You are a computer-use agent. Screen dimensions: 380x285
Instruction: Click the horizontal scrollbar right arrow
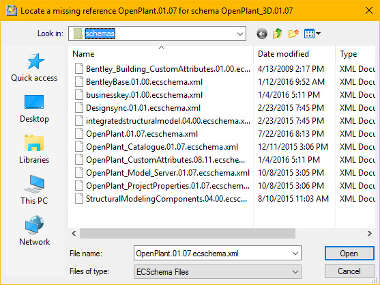coord(369,234)
